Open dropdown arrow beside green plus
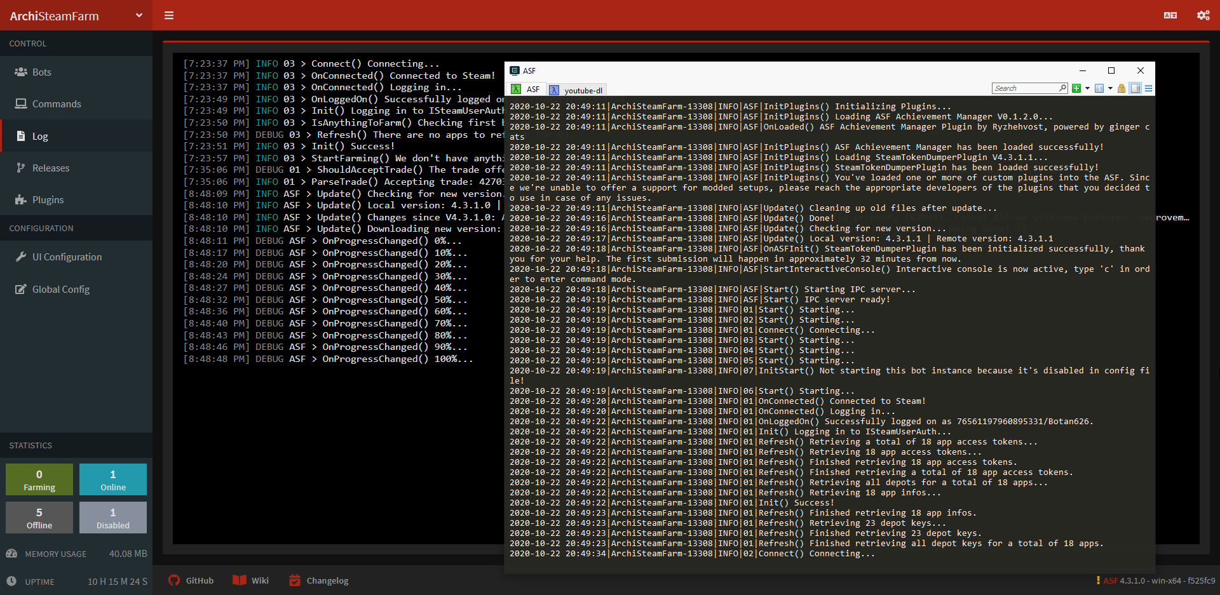The height and width of the screenshot is (595, 1220). [1087, 89]
